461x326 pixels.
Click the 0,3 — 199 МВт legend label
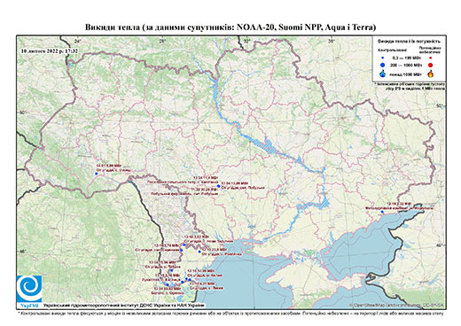[x=405, y=58]
